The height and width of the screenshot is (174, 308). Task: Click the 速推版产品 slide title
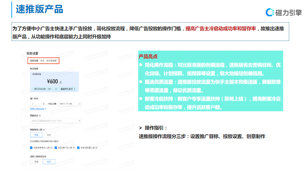[39, 9]
